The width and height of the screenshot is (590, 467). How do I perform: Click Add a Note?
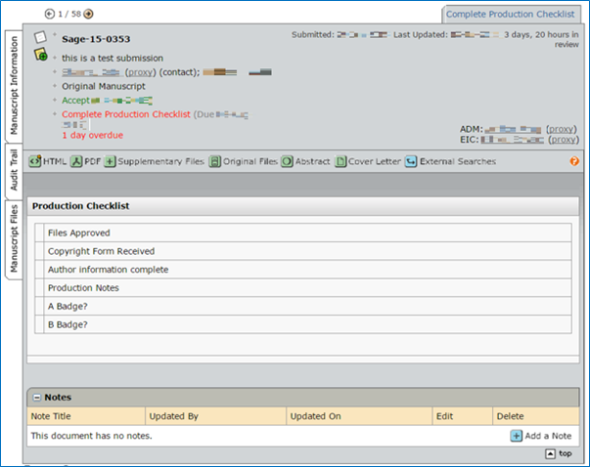pos(541,436)
